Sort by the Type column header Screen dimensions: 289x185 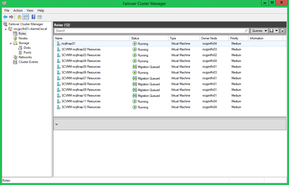[184, 38]
